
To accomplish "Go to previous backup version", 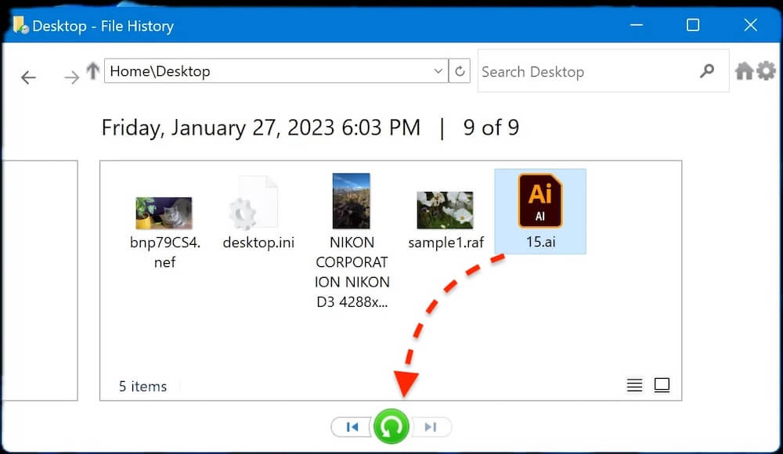I will [x=352, y=427].
